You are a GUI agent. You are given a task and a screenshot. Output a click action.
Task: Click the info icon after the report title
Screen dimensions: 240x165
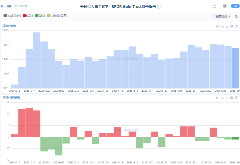point(159,7)
